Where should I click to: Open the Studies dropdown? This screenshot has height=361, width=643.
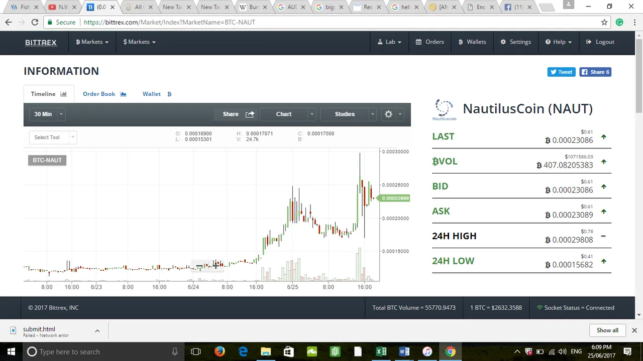[x=349, y=114]
